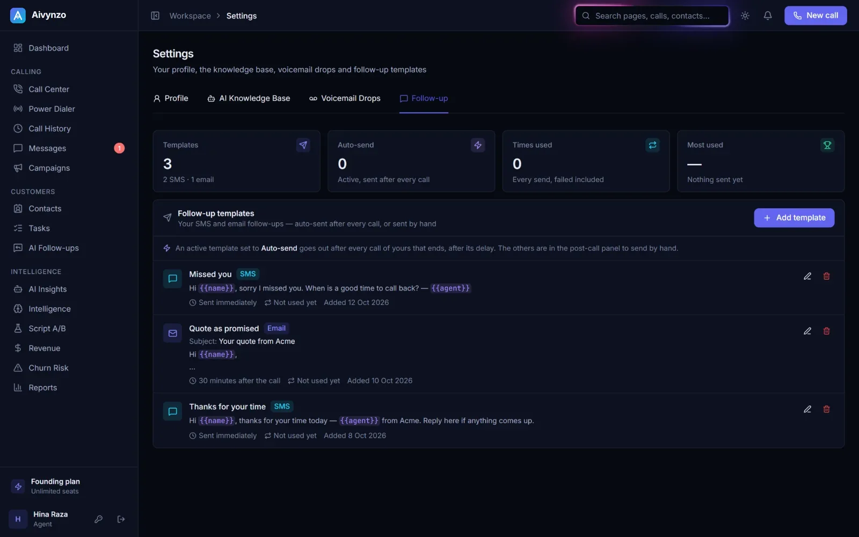This screenshot has width=859, height=537.
Task: Go to Dashboard
Action: coord(69,48)
